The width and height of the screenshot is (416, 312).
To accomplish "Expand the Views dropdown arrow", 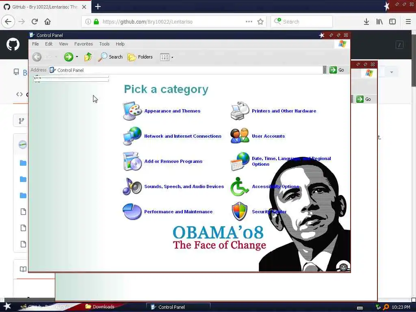I will [x=172, y=57].
